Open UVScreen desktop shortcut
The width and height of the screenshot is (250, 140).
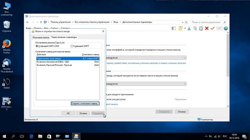click(7, 104)
